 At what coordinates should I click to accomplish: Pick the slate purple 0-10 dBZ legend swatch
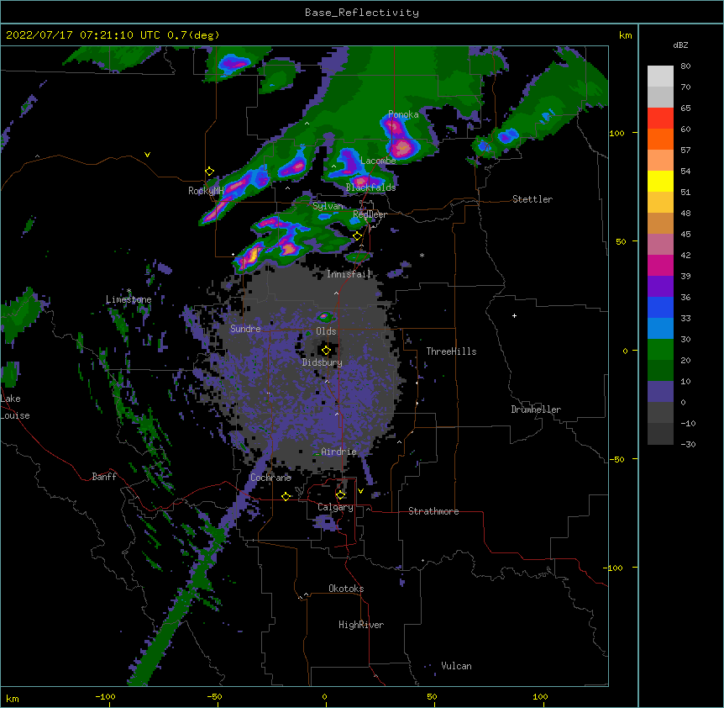pyautogui.click(x=660, y=392)
